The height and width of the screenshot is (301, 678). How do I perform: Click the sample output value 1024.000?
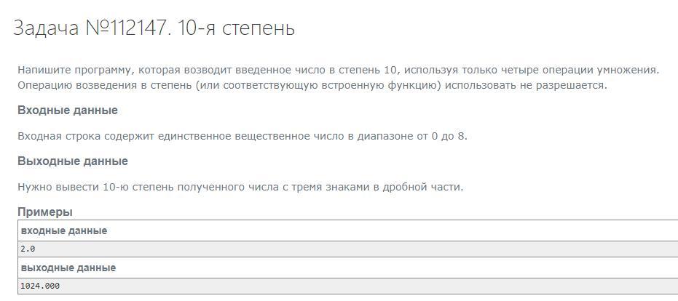(41, 286)
